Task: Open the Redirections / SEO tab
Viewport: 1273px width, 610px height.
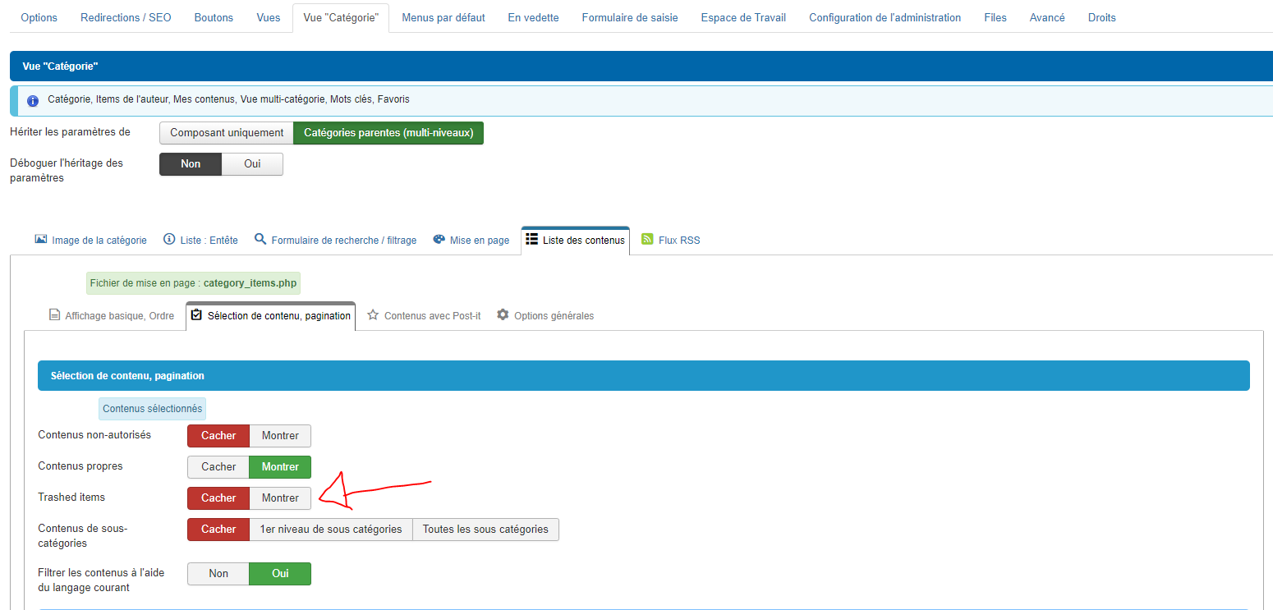Action: 126,17
